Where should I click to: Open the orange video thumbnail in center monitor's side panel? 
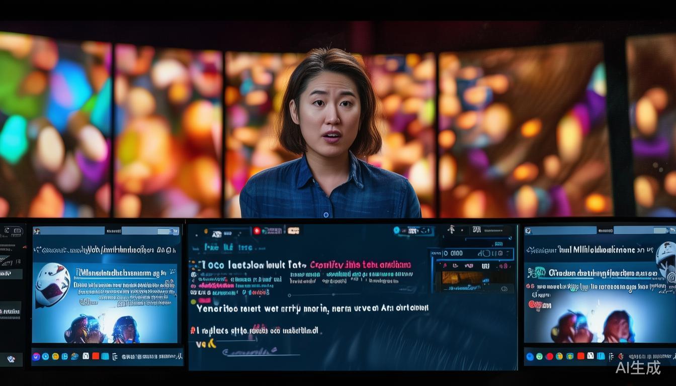click(462, 278)
